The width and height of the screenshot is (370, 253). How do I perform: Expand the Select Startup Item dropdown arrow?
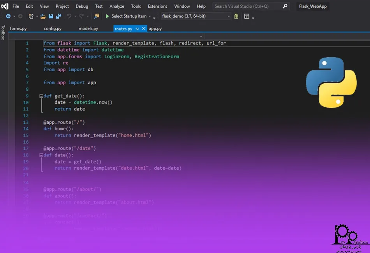pyautogui.click(x=150, y=16)
